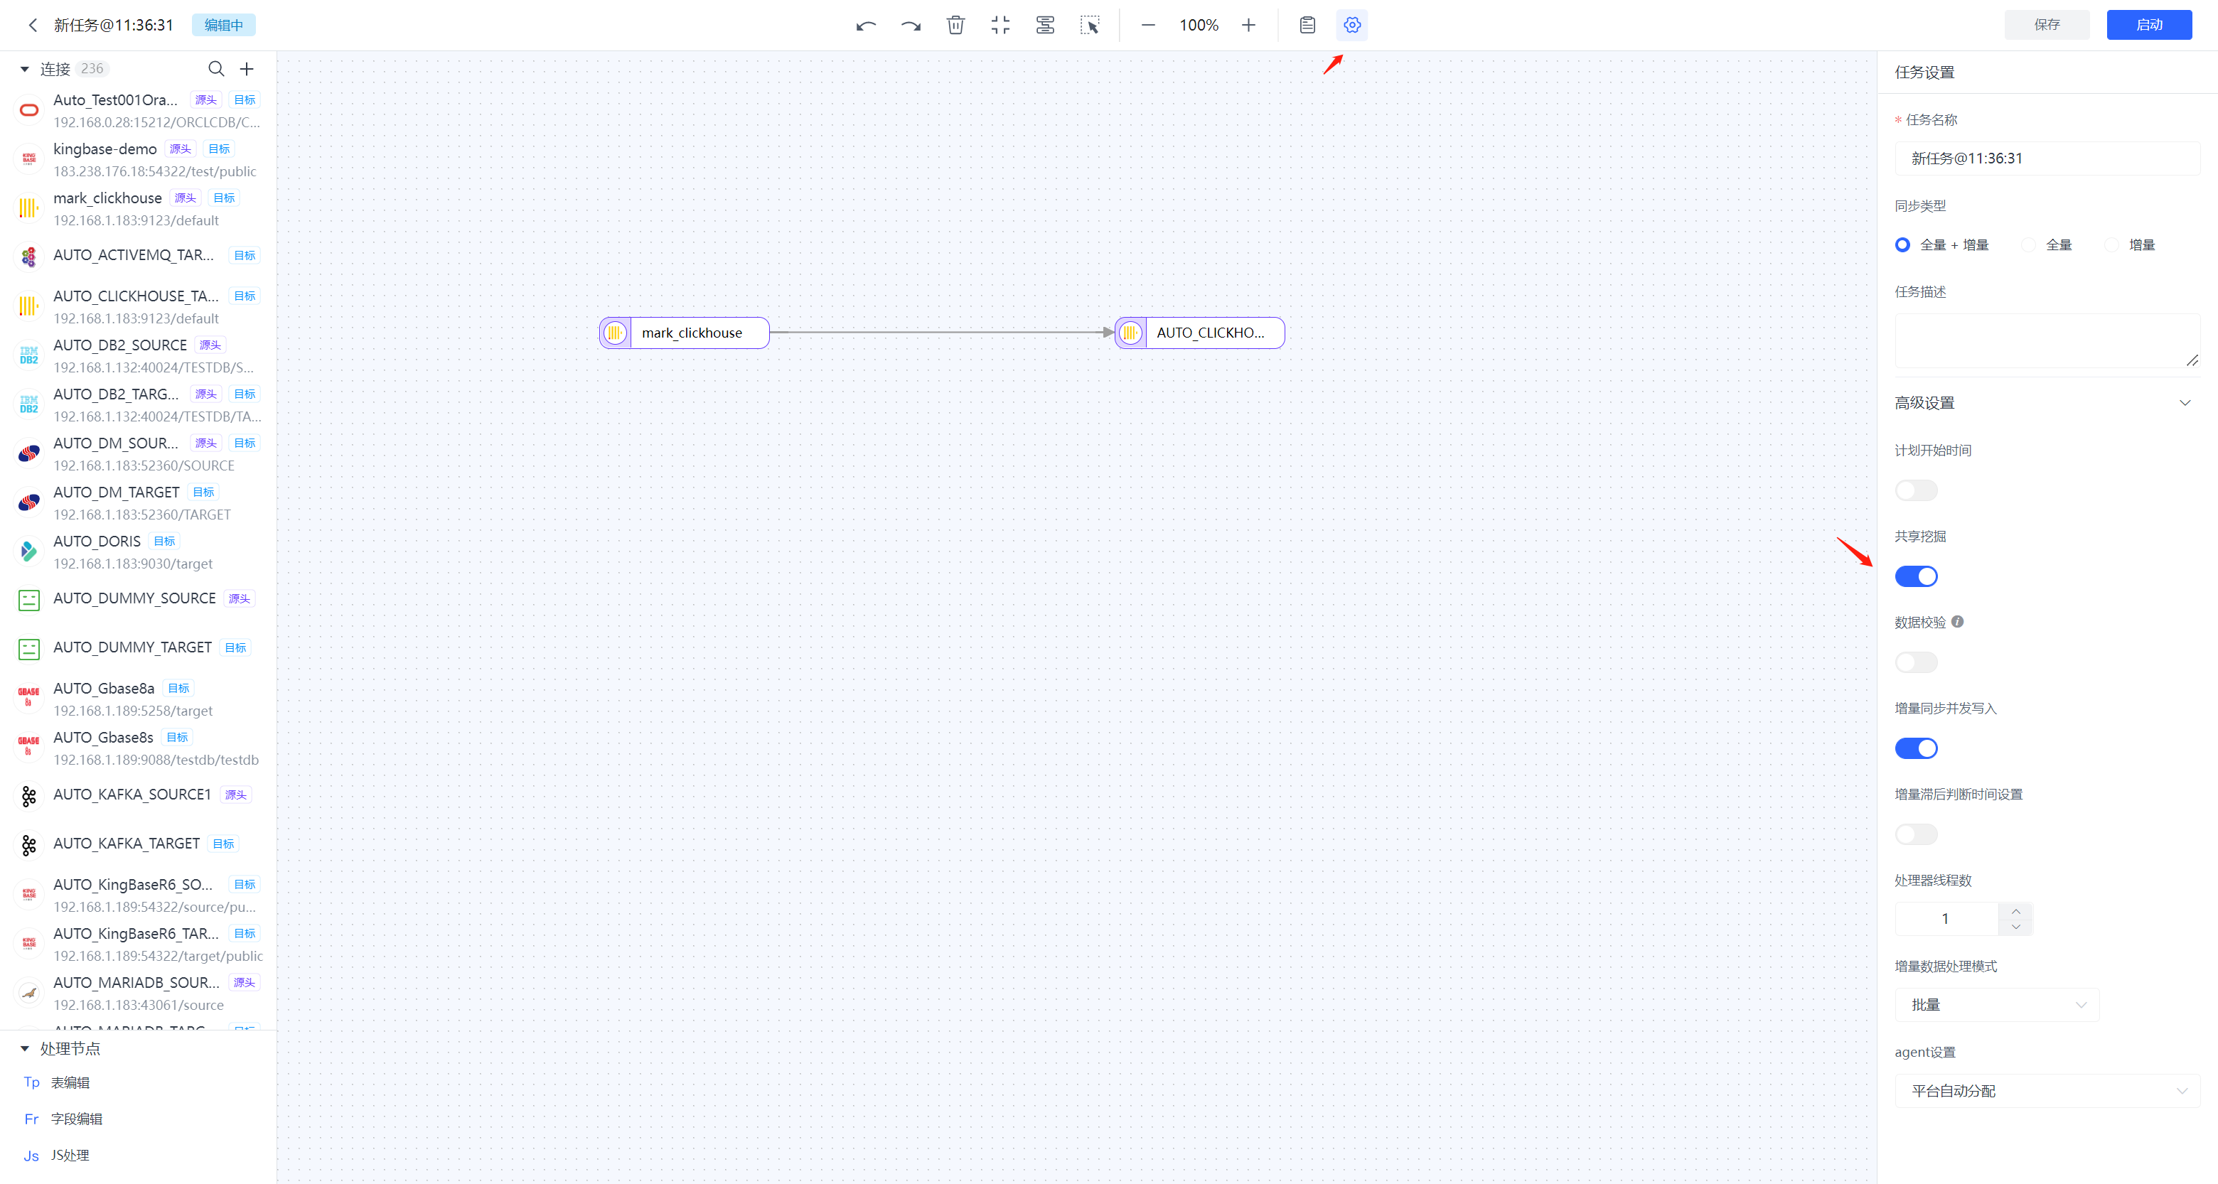Click the 保存 button
Screen dimensions: 2218x1184
[2047, 25]
